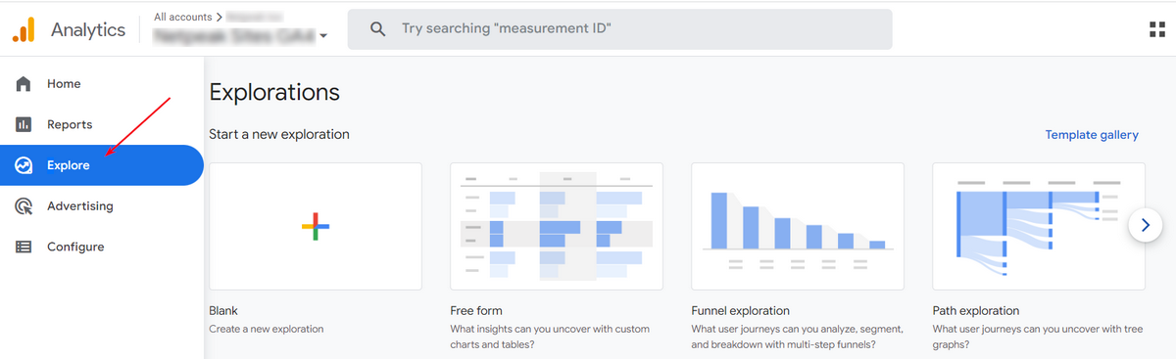The height and width of the screenshot is (359, 1176).
Task: Select the Funnel exploration template
Action: (798, 226)
